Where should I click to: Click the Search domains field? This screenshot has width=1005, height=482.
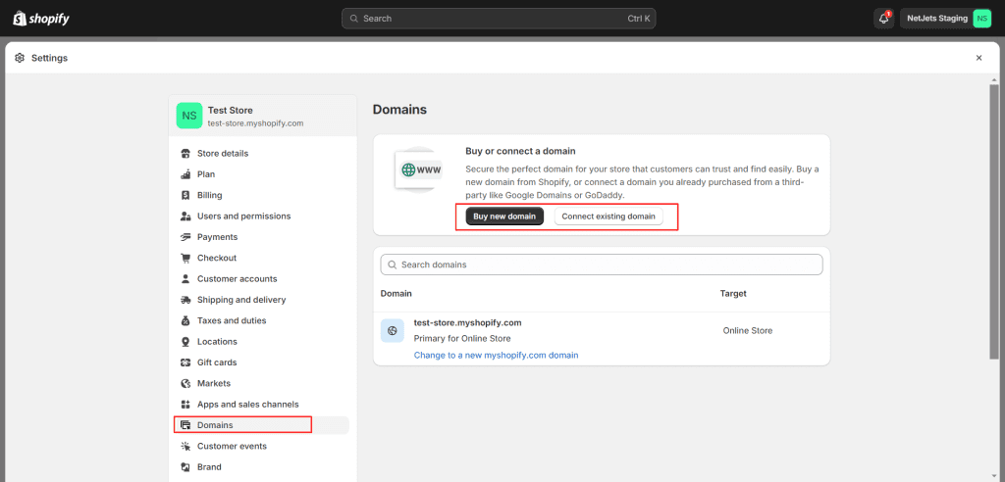point(602,265)
